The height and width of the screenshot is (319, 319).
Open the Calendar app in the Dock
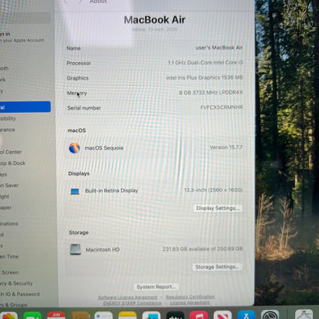tap(56, 316)
